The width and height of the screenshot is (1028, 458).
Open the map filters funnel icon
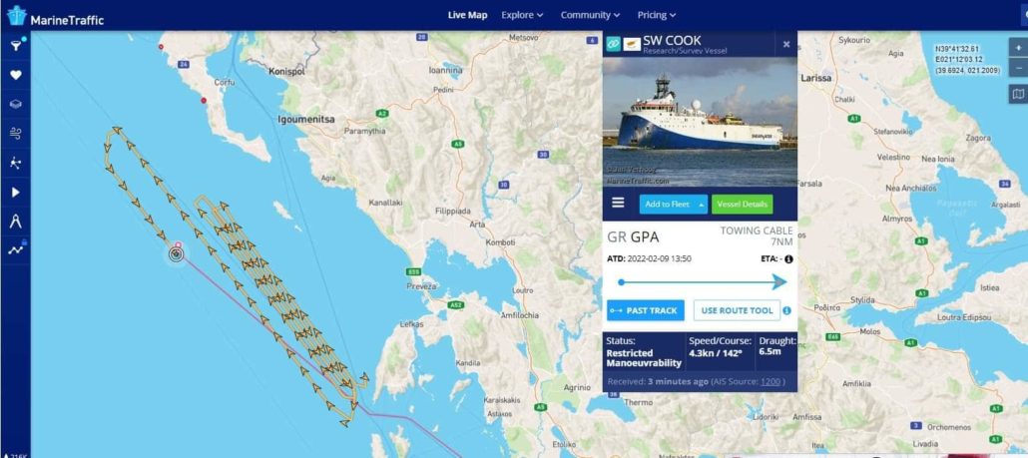click(x=16, y=45)
